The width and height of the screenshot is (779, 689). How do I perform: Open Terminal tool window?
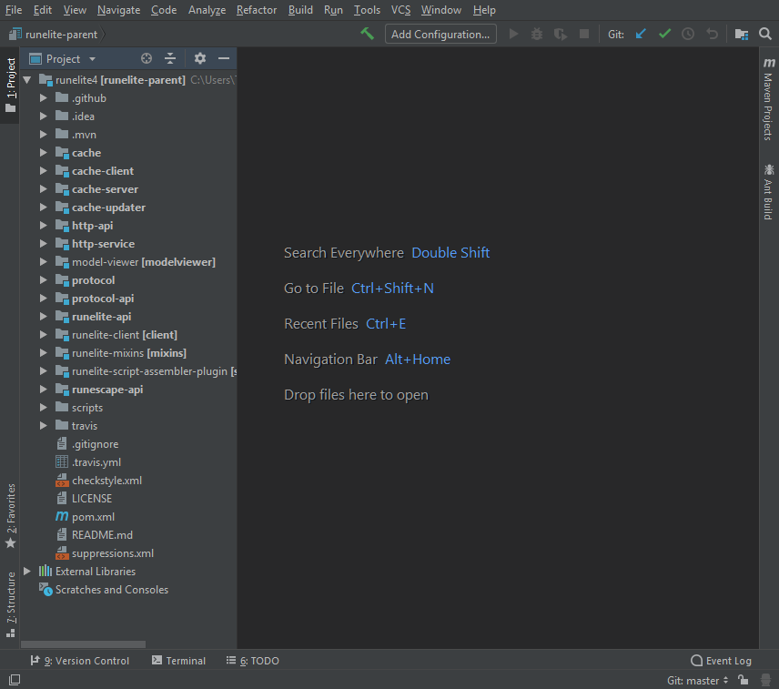[178, 661]
